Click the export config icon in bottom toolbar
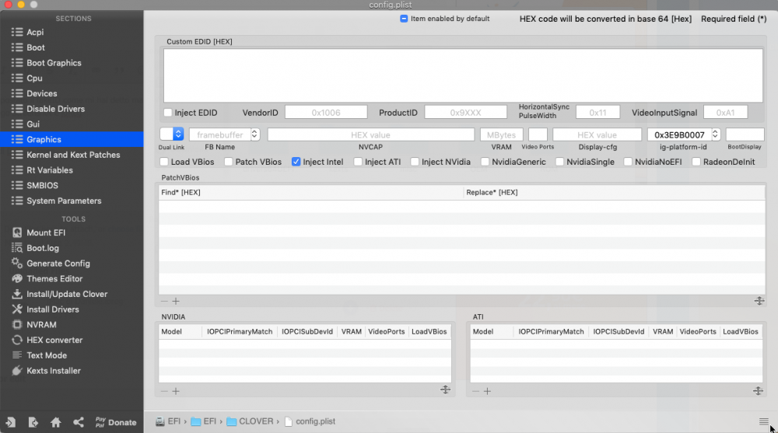The image size is (778, 433). (x=33, y=422)
